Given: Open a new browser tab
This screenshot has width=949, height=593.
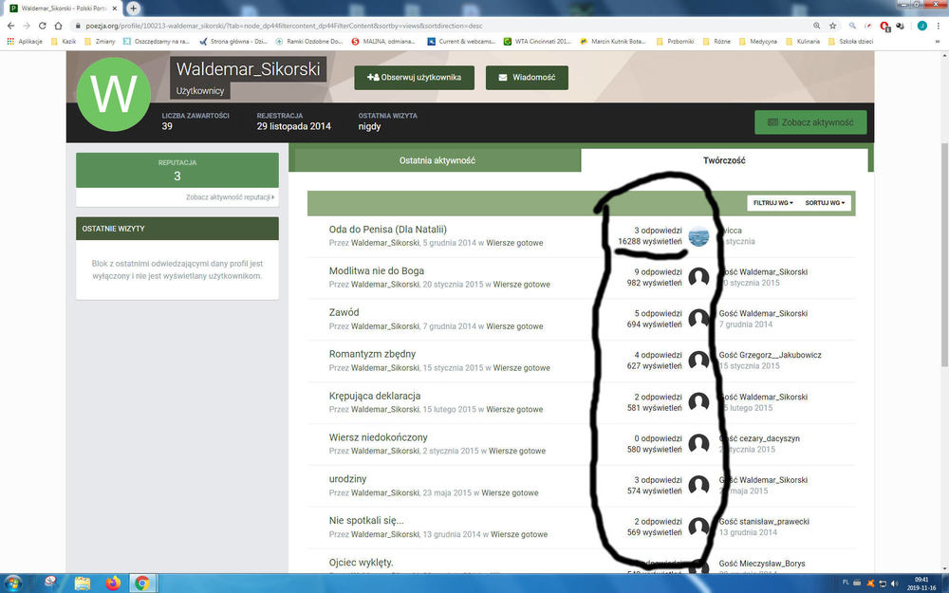Looking at the screenshot, I should (x=134, y=8).
